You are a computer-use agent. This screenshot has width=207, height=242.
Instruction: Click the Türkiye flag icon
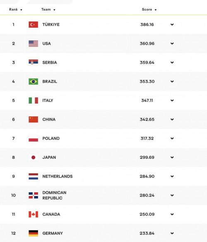[34, 24]
